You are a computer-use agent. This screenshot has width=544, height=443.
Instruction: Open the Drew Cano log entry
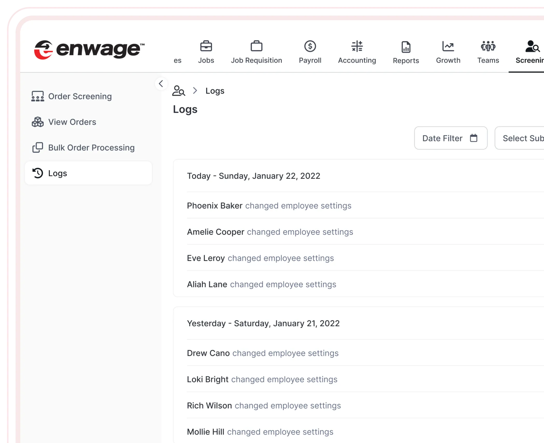[x=262, y=353]
